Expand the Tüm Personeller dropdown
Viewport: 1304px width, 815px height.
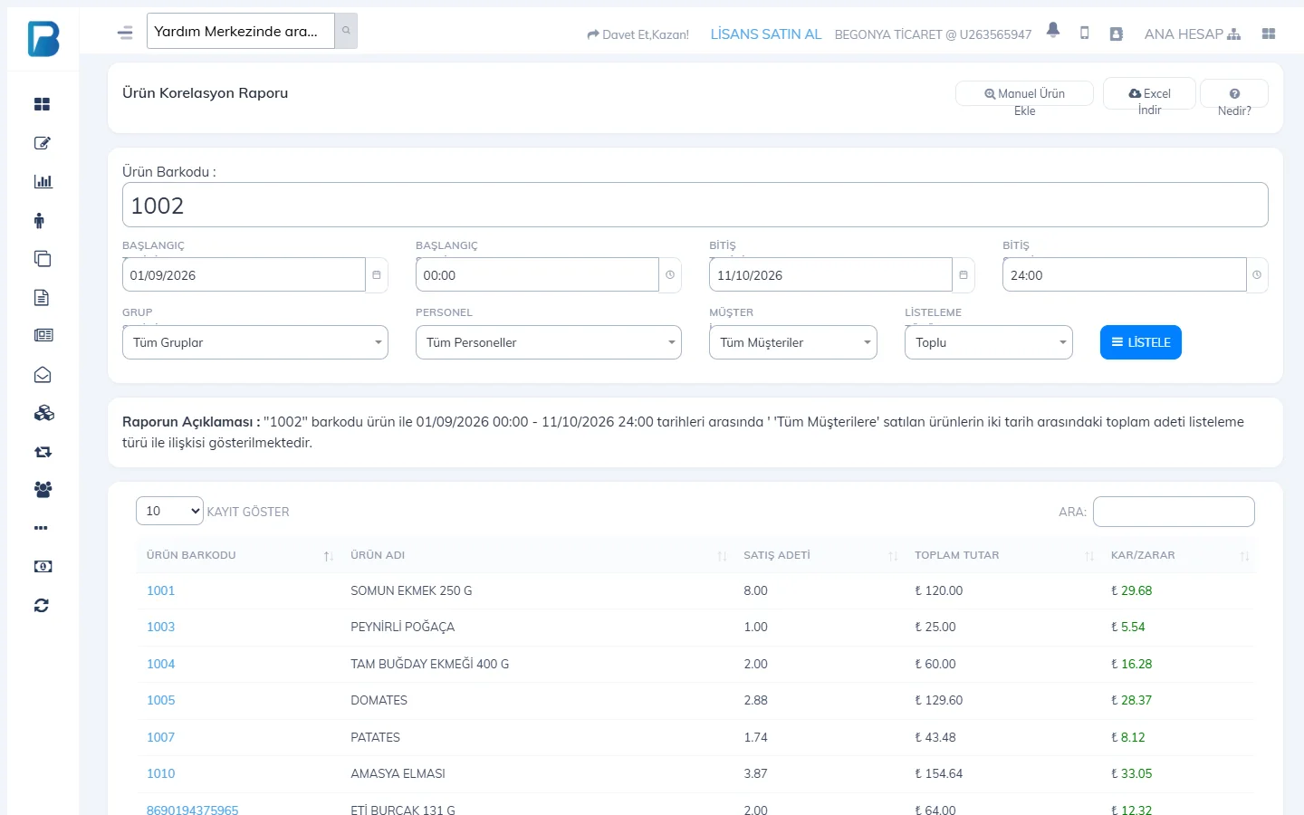[549, 342]
